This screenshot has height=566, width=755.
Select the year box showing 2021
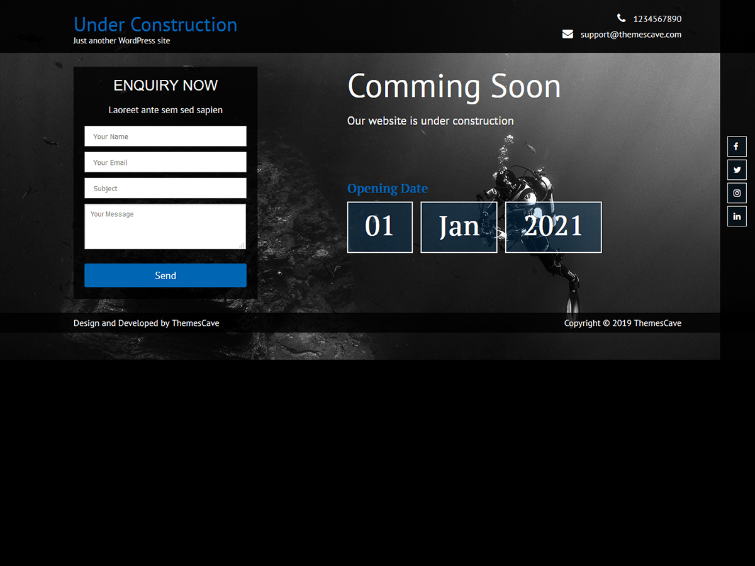[553, 227]
